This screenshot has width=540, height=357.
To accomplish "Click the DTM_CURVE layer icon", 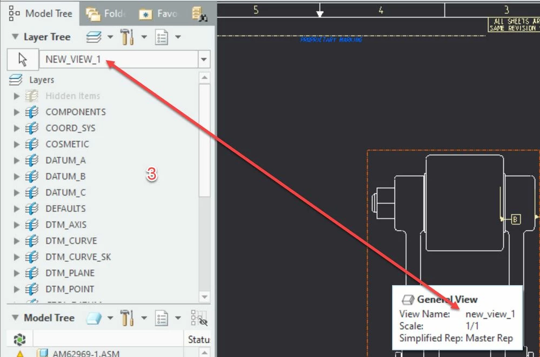I will [x=32, y=241].
